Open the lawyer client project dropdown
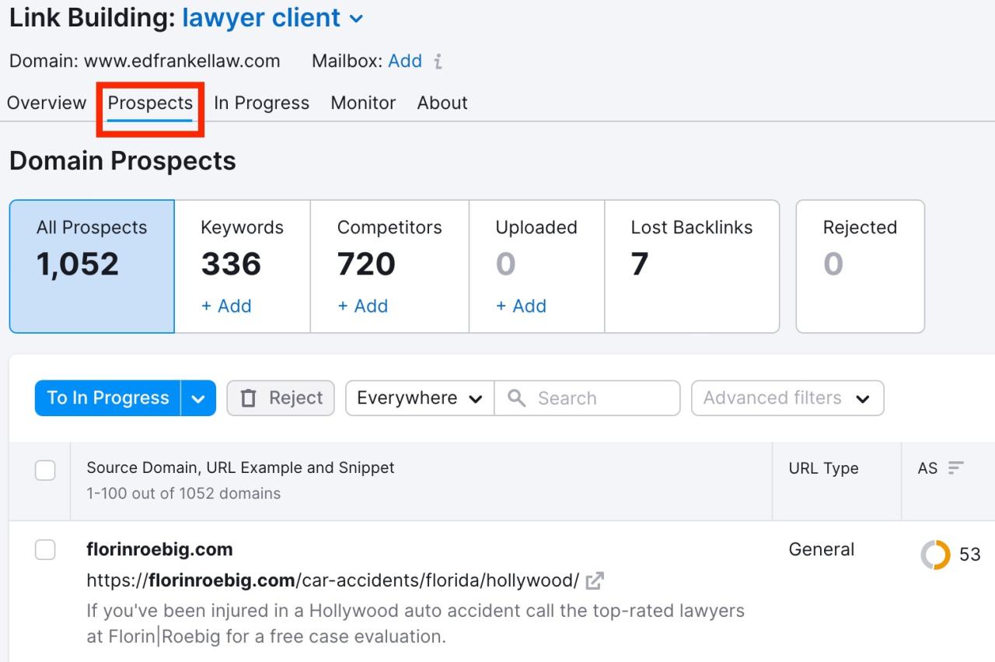Screen dimensions: 995x662 pyautogui.click(x=356, y=18)
